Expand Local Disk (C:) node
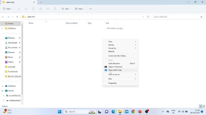Screen dimensions: 206x115 pos(4,96)
